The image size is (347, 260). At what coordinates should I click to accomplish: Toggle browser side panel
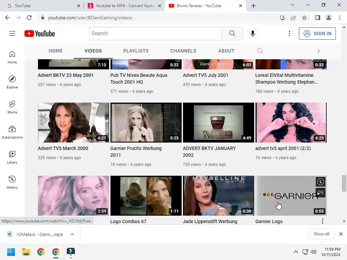click(x=318, y=18)
